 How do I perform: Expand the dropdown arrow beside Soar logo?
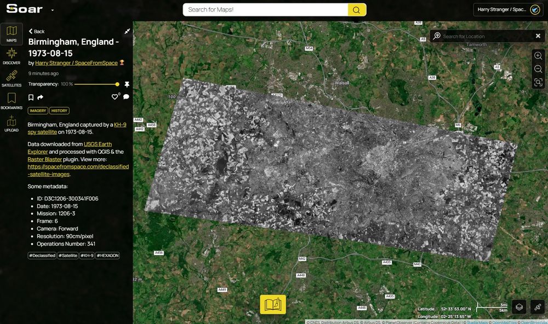pyautogui.click(x=53, y=10)
